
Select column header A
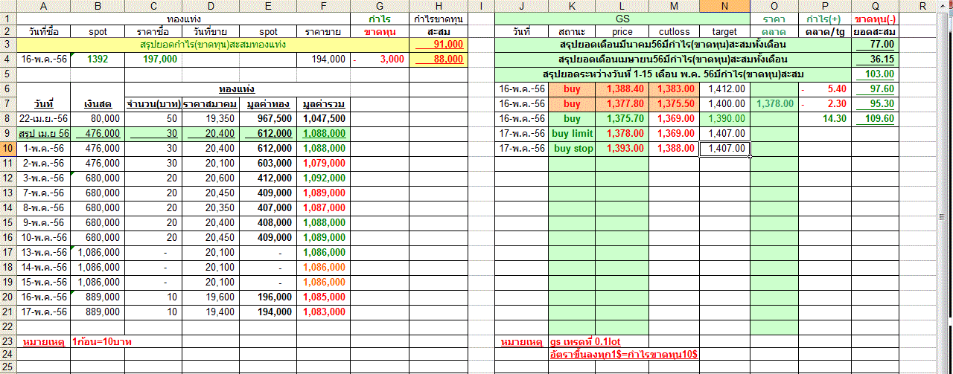(x=44, y=6)
